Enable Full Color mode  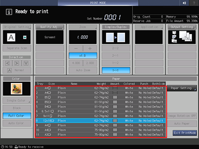17,116
